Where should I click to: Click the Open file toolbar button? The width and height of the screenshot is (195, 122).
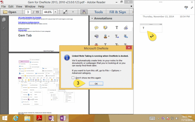(x=10, y=12)
